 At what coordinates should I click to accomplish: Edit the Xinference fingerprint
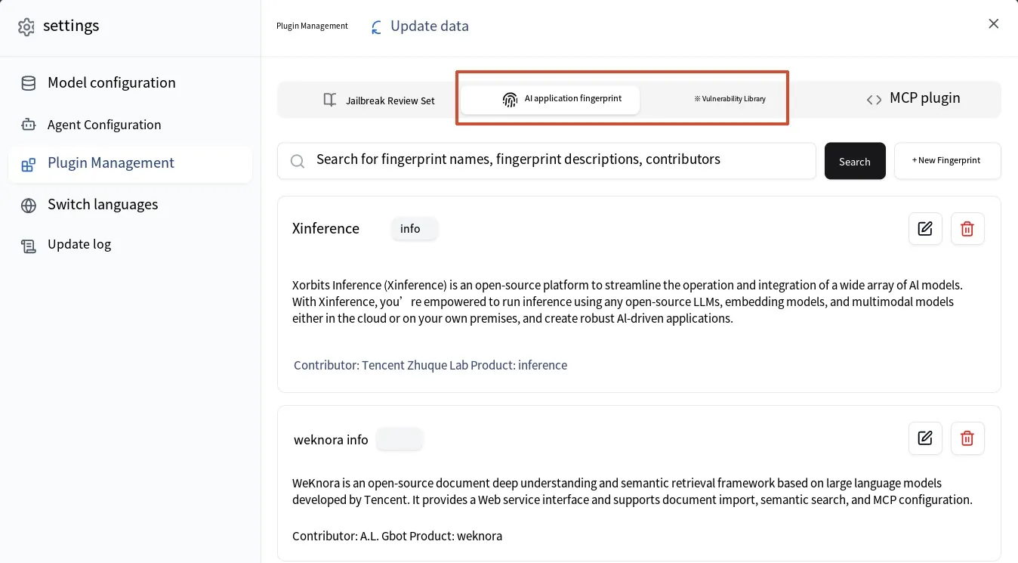tap(925, 228)
